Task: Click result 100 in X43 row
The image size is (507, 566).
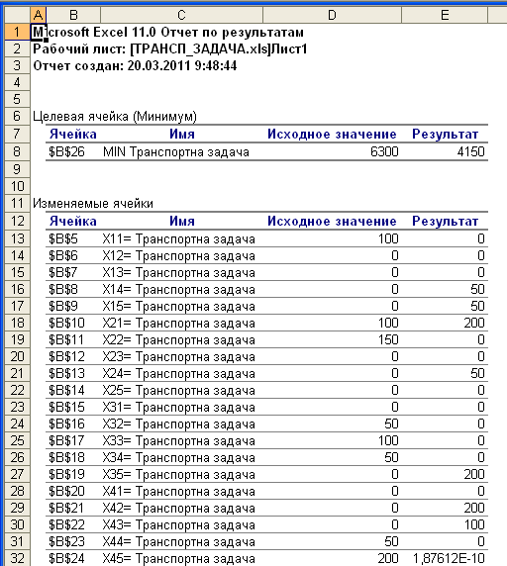Action: click(474, 524)
